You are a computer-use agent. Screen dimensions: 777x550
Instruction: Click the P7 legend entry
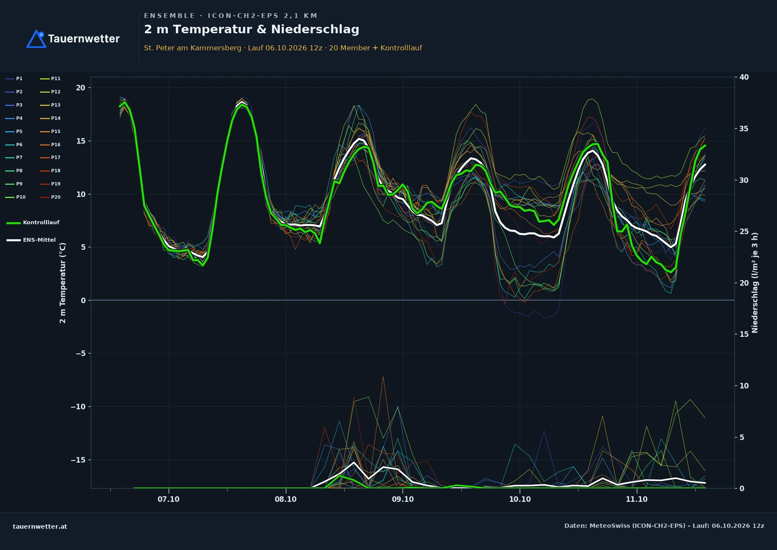pyautogui.click(x=14, y=157)
